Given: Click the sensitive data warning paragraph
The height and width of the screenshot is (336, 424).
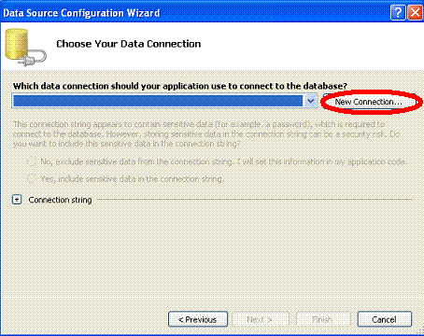Looking at the screenshot, I should click(206, 134).
